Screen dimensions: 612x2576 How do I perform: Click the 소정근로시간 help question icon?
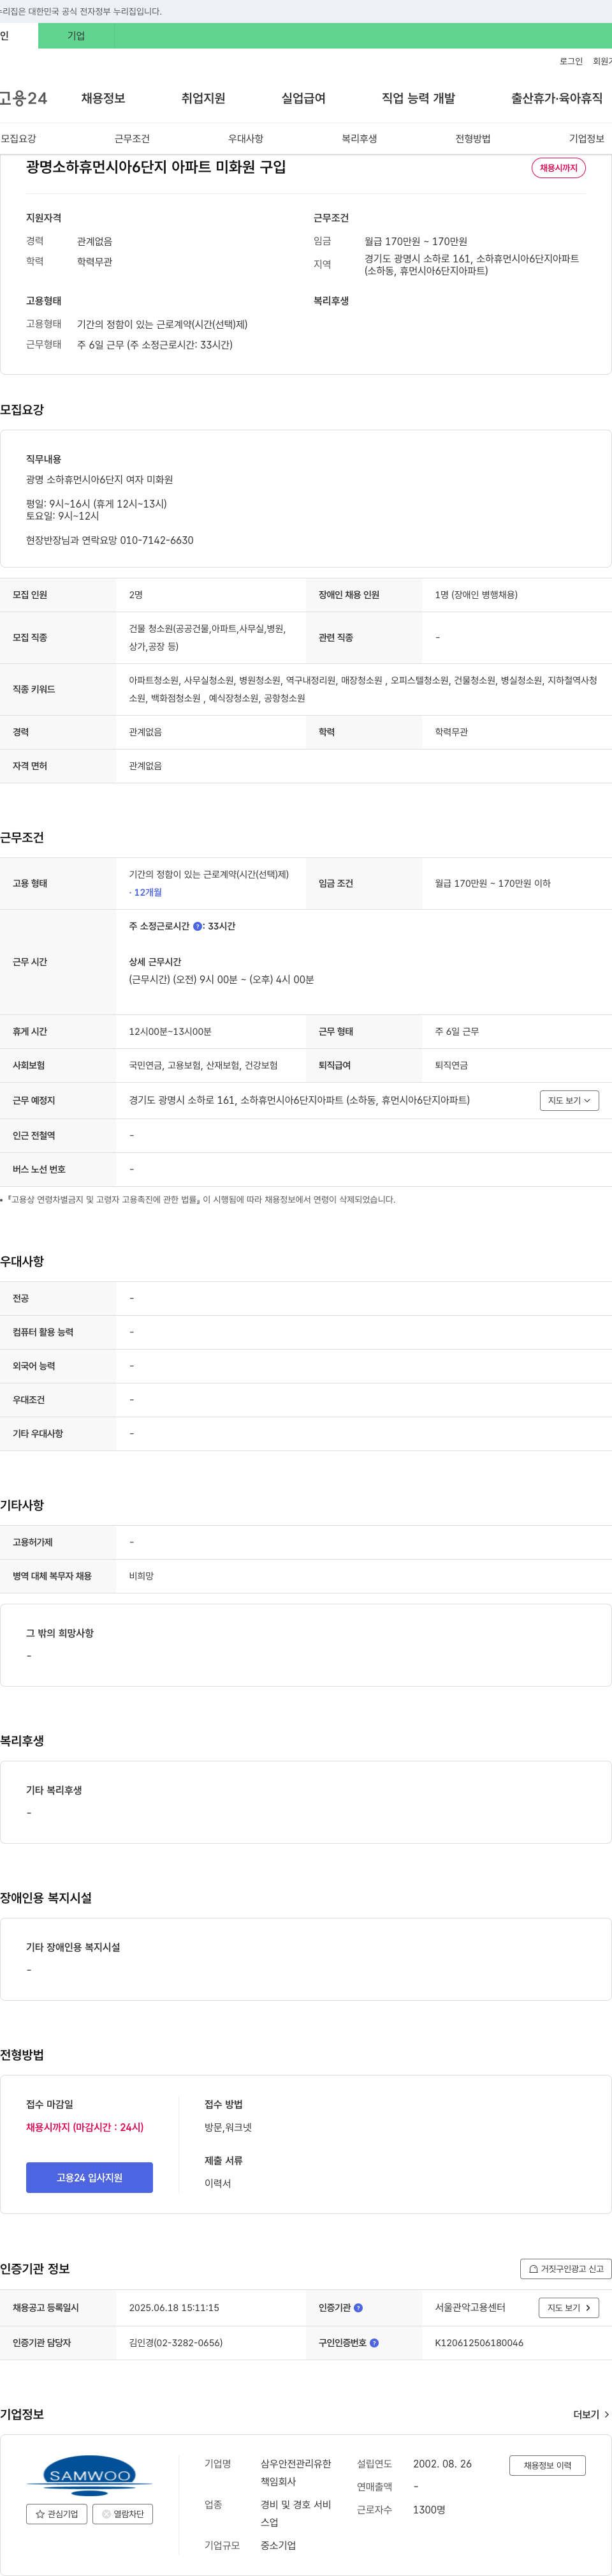[198, 926]
